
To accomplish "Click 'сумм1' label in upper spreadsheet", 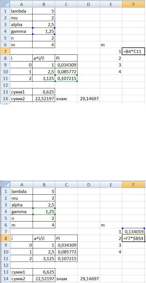I will [21, 92].
